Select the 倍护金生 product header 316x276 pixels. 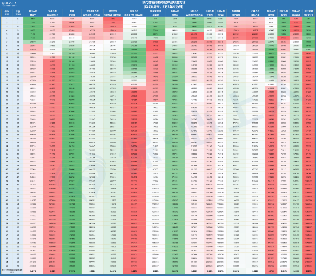pyautogui.click(x=236, y=15)
